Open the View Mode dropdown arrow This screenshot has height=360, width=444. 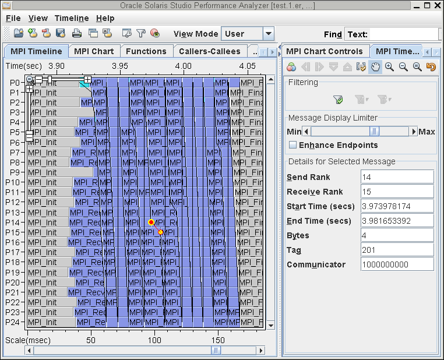pos(269,34)
